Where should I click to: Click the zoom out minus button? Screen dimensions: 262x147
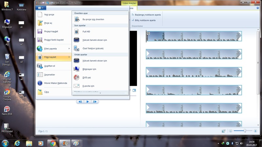[x=231, y=131]
